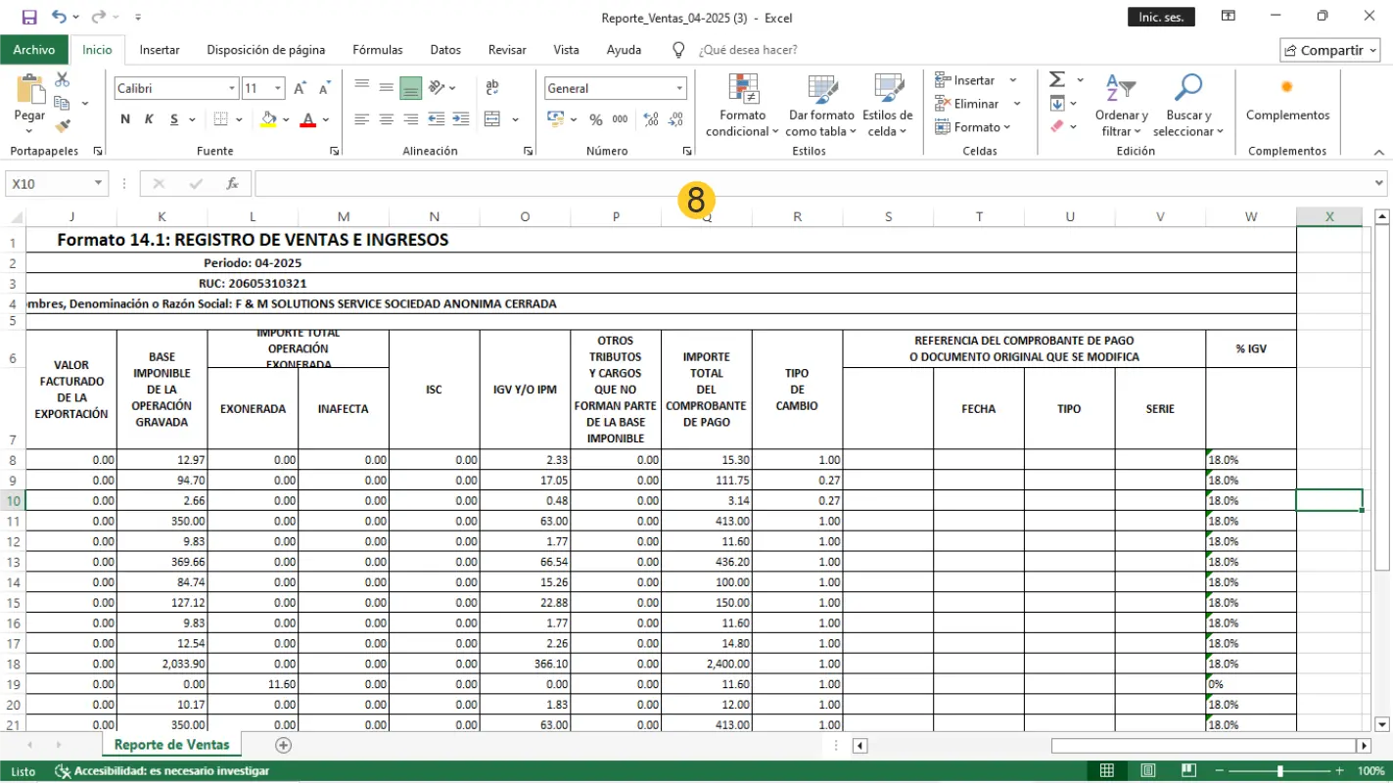Switch to Disposición de página tab

[266, 50]
